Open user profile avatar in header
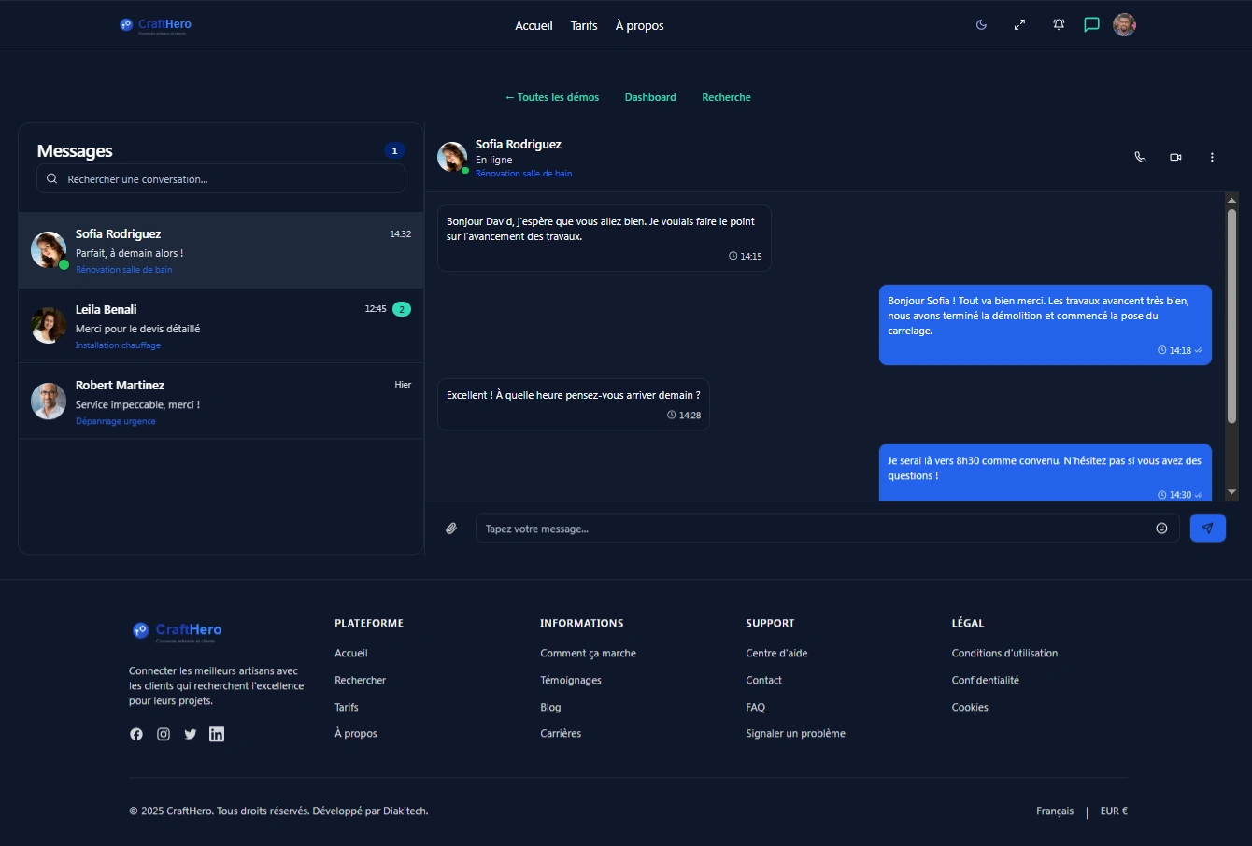The height and width of the screenshot is (846, 1252). 1124,25
